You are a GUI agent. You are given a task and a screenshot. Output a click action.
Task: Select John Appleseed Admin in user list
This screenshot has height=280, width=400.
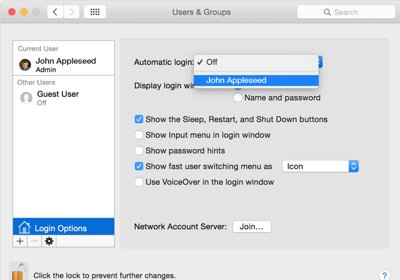tap(63, 65)
